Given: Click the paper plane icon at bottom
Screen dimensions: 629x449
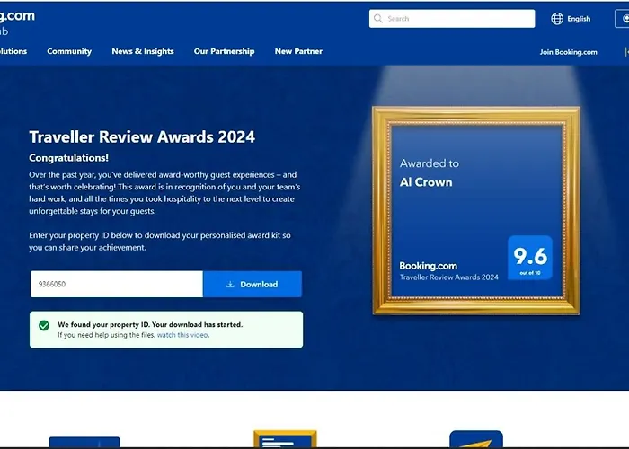Looking at the screenshot, I should click(476, 439).
